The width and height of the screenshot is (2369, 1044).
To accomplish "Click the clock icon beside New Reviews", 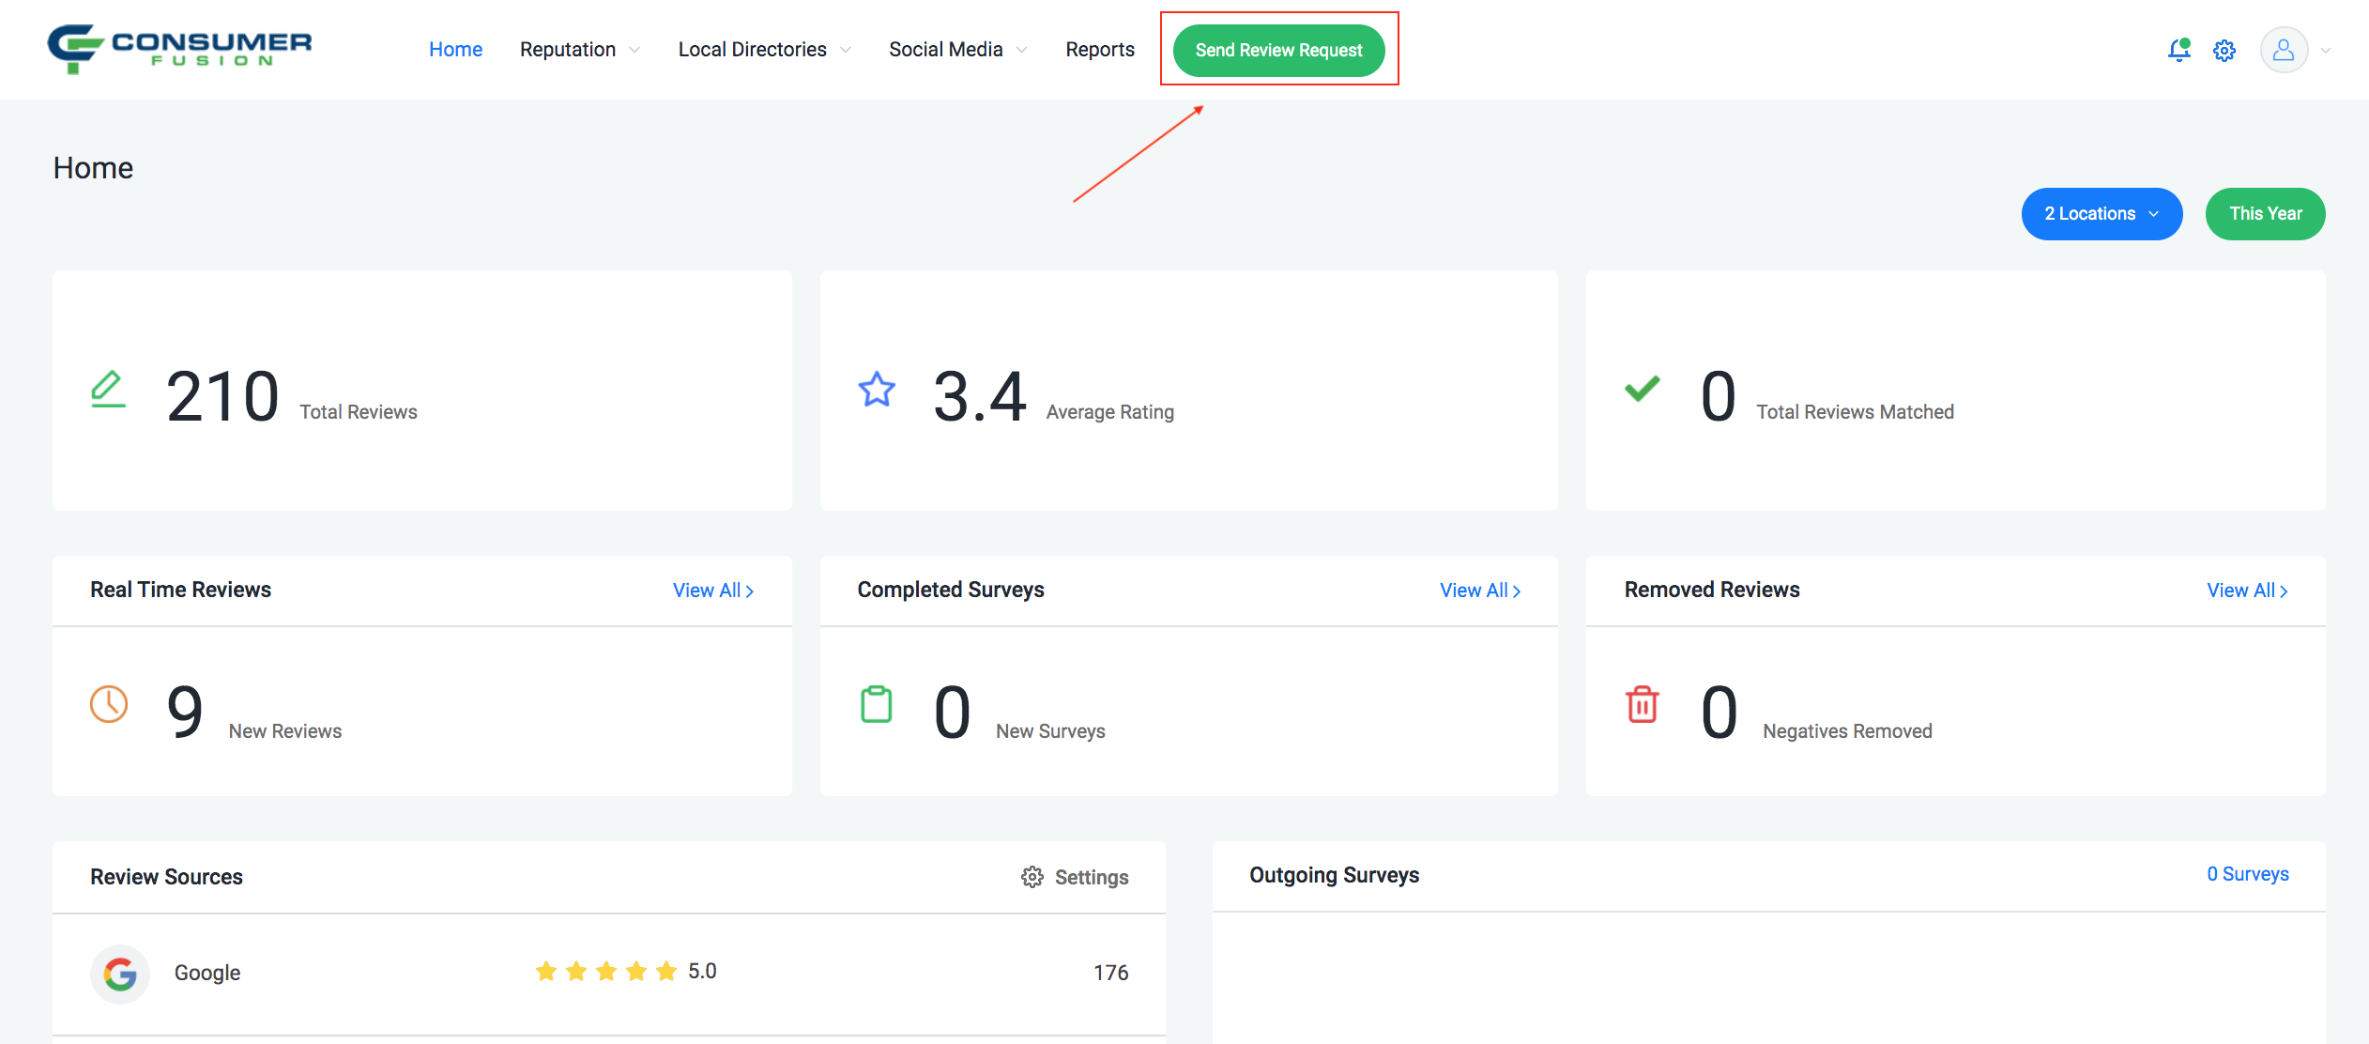I will [109, 704].
